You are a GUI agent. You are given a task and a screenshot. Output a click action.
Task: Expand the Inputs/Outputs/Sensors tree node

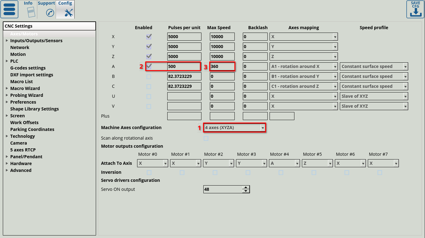coord(7,41)
